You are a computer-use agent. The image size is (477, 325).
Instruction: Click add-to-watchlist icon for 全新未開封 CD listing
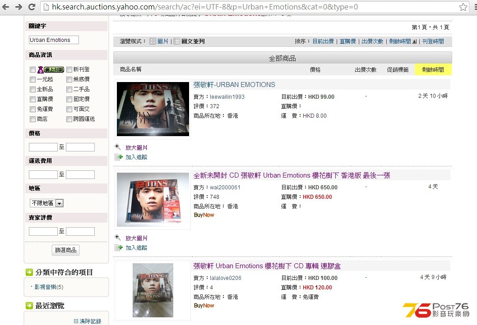pyautogui.click(x=118, y=247)
